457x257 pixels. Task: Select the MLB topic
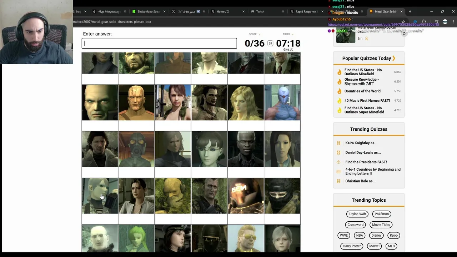click(391, 246)
